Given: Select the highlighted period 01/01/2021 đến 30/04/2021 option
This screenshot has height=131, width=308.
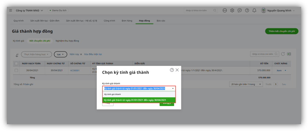Looking at the screenshot, I should point(139,100).
